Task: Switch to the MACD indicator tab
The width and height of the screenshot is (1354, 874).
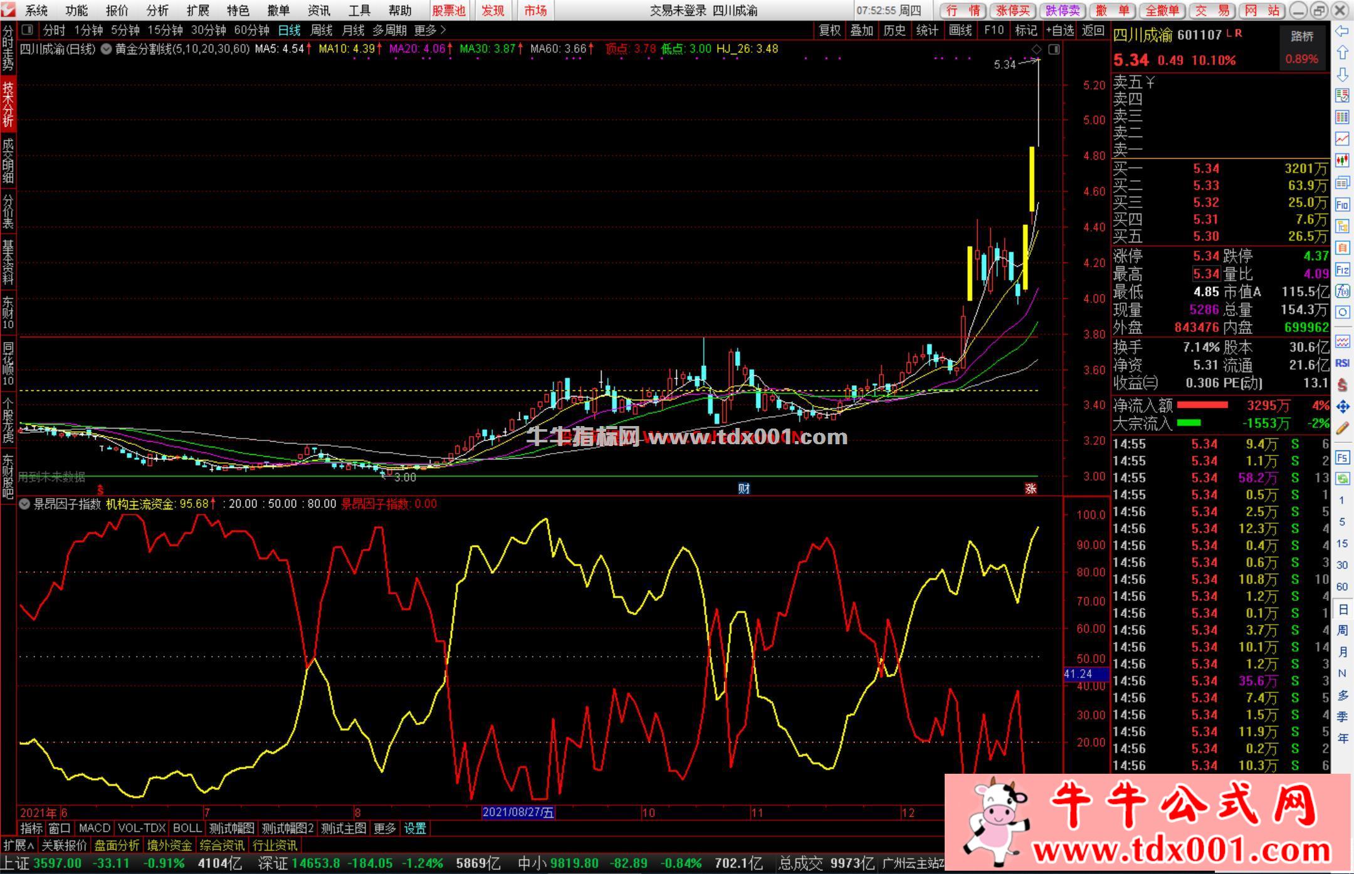Action: pos(95,828)
